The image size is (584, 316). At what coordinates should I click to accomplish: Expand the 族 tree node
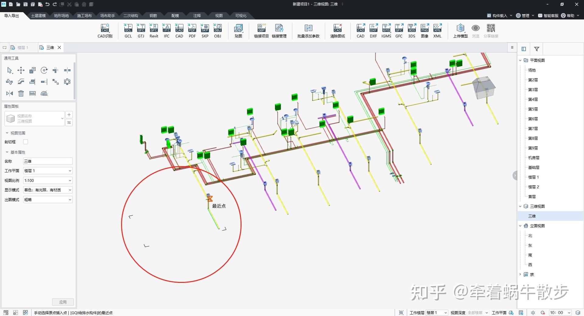(x=520, y=274)
